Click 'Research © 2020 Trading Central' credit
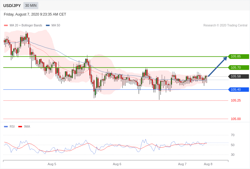Viewport: 250px width, 169px height. [225, 25]
